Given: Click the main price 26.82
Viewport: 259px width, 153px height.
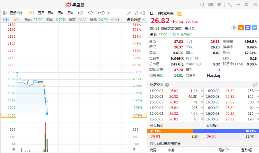Looking at the screenshot, I should (160, 21).
